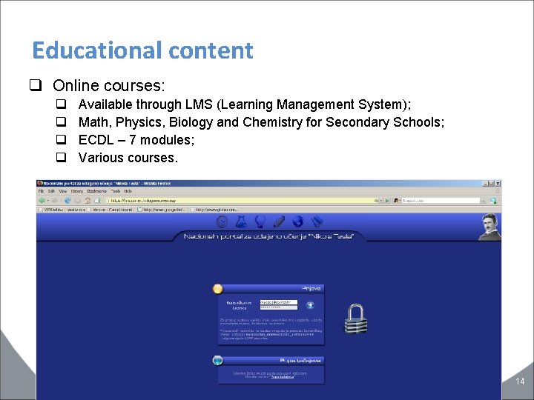Click the "Online courses:" bullet text
The width and height of the screenshot is (534, 400).
pyautogui.click(x=108, y=85)
